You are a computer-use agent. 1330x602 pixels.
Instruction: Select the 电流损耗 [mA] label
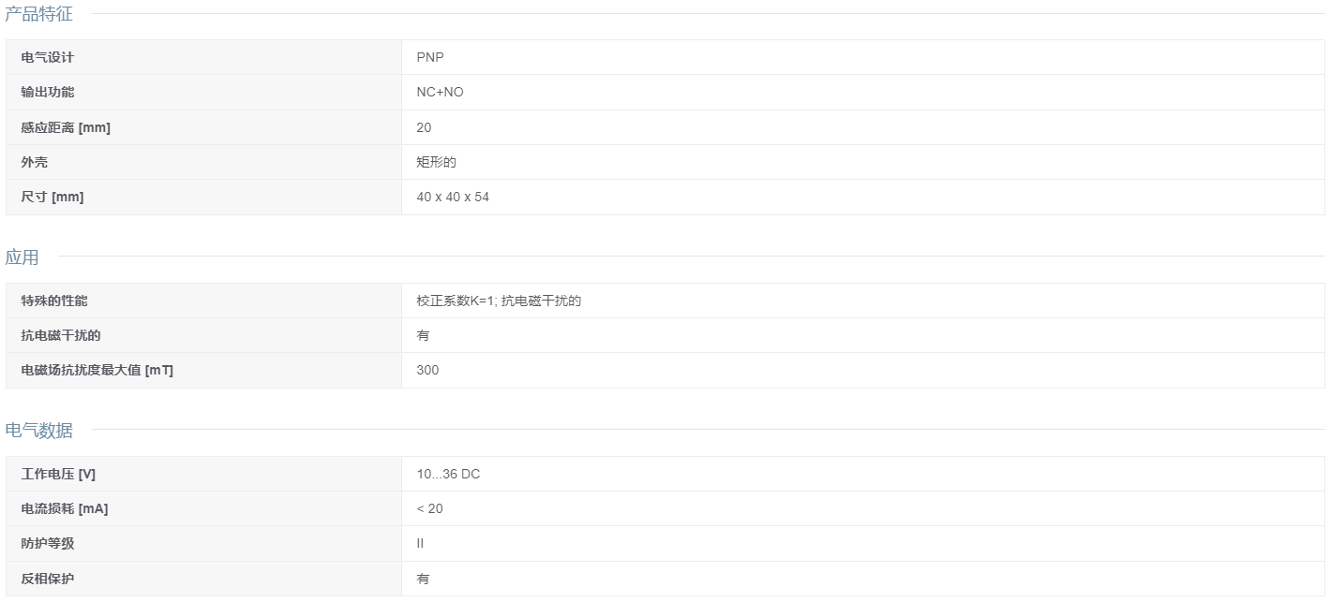(65, 508)
